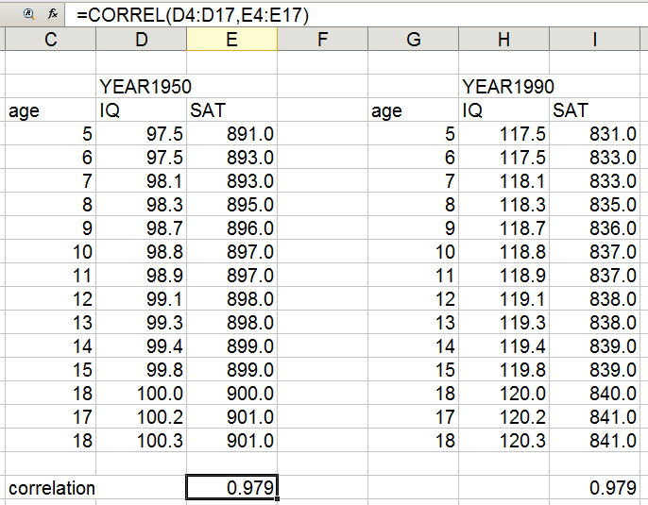
Task: Select the cell containing 99.8
Action: point(142,369)
